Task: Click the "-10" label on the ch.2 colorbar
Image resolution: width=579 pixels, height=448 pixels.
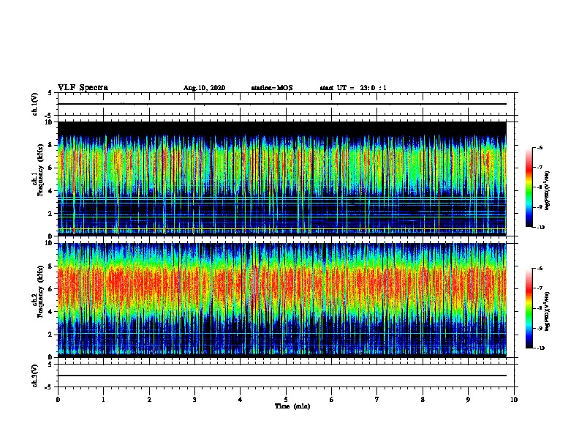Action: click(x=540, y=348)
